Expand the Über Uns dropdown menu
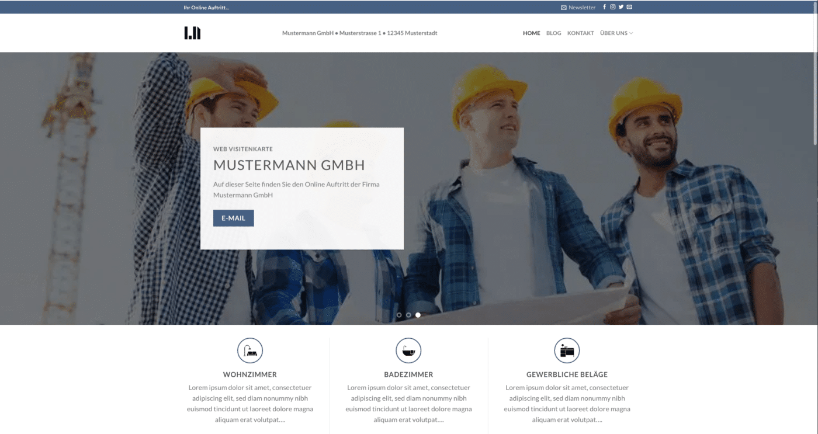This screenshot has height=434, width=818. pos(616,33)
